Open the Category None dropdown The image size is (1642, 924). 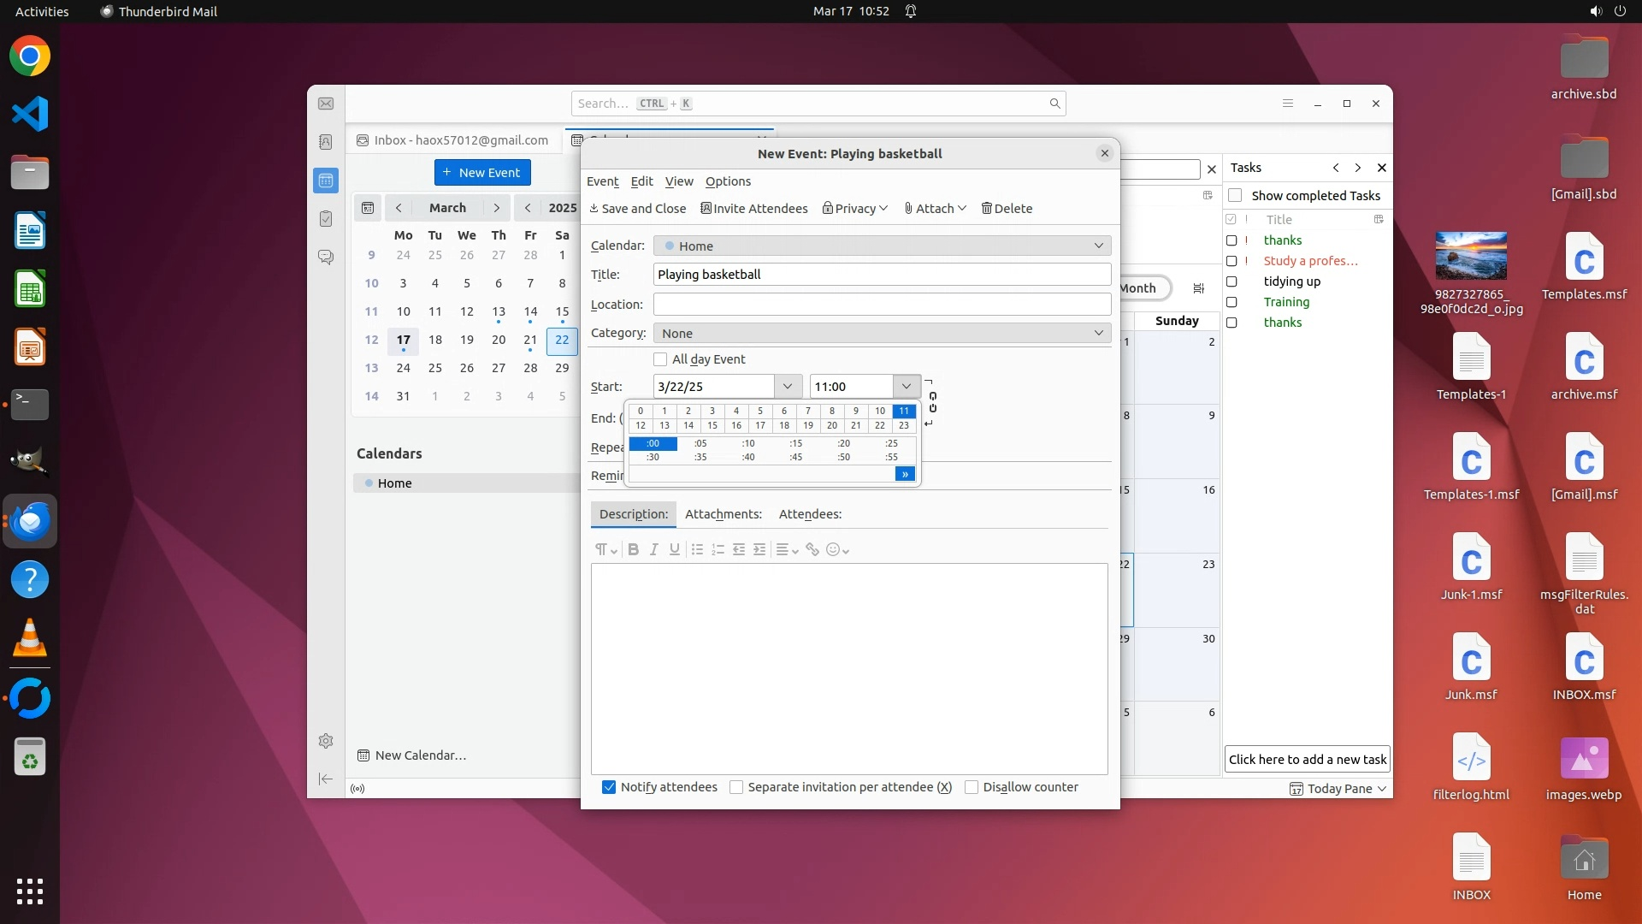[x=882, y=334]
